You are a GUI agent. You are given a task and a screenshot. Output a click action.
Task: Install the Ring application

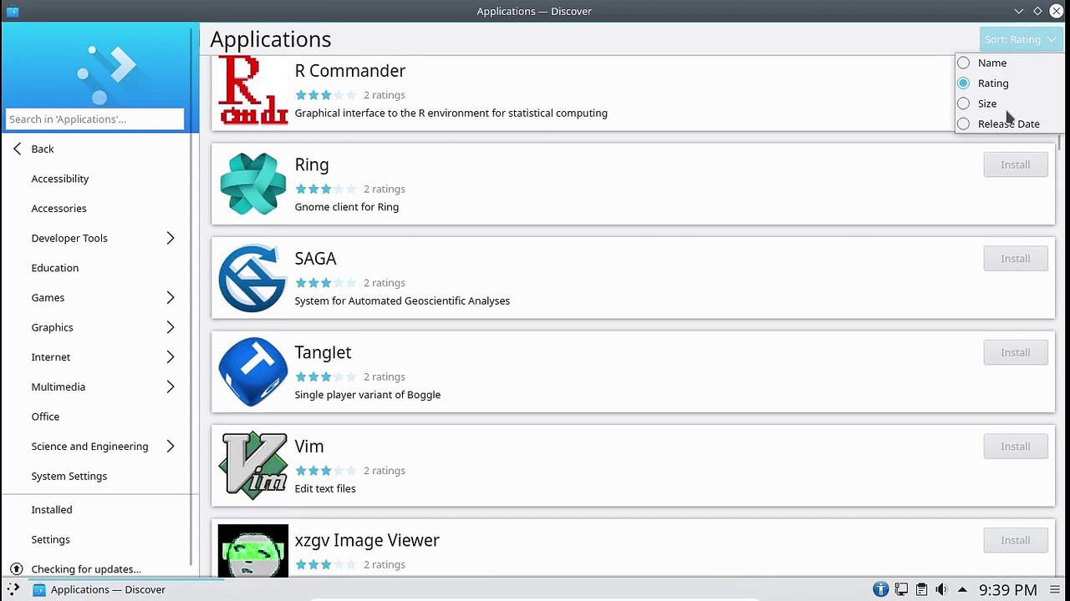point(1016,164)
